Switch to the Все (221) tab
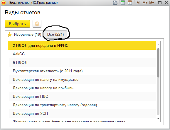Screen dimensions: 170x130 [55, 35]
